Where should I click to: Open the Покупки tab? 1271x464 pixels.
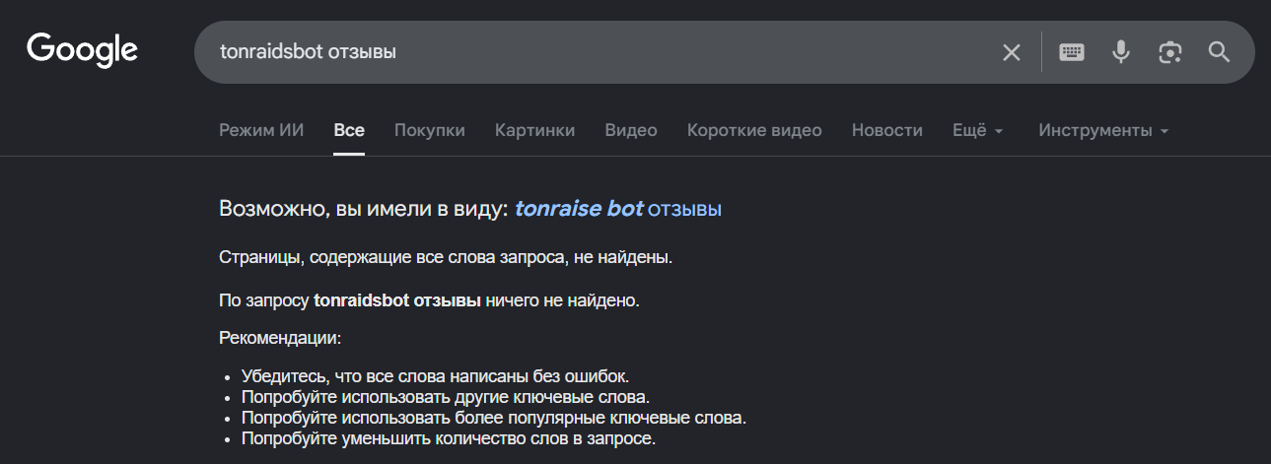coord(430,130)
